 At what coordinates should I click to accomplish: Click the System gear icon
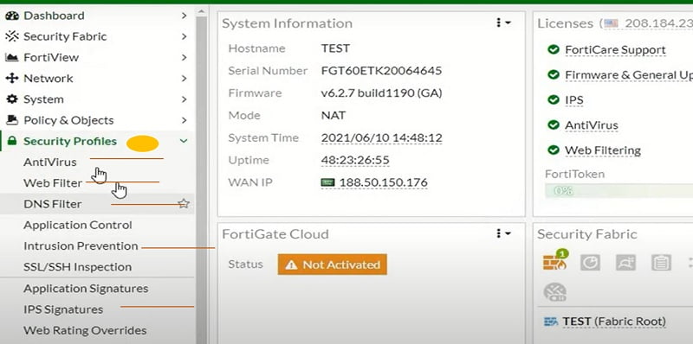click(12, 99)
